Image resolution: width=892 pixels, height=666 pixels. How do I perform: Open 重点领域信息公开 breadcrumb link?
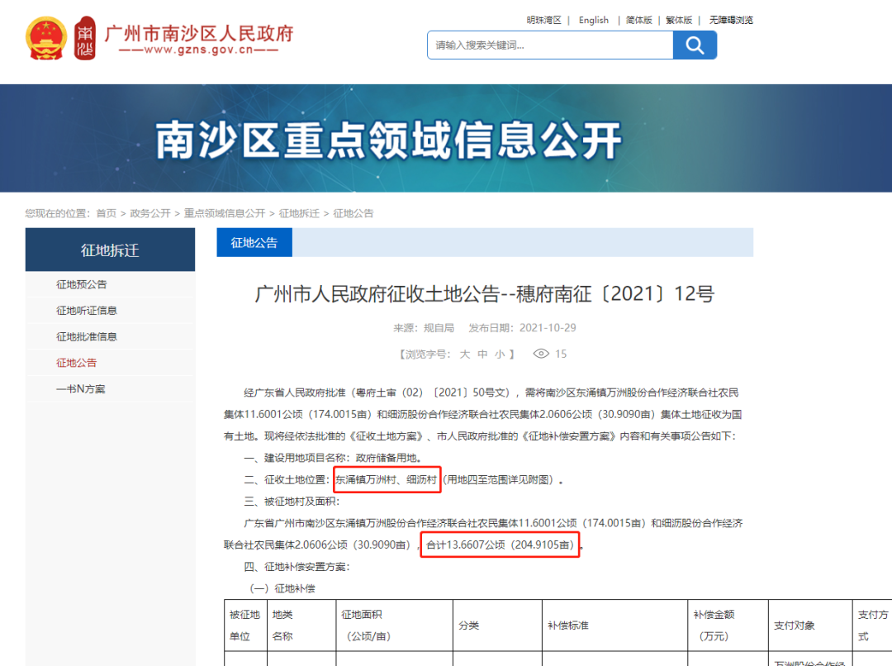click(225, 213)
